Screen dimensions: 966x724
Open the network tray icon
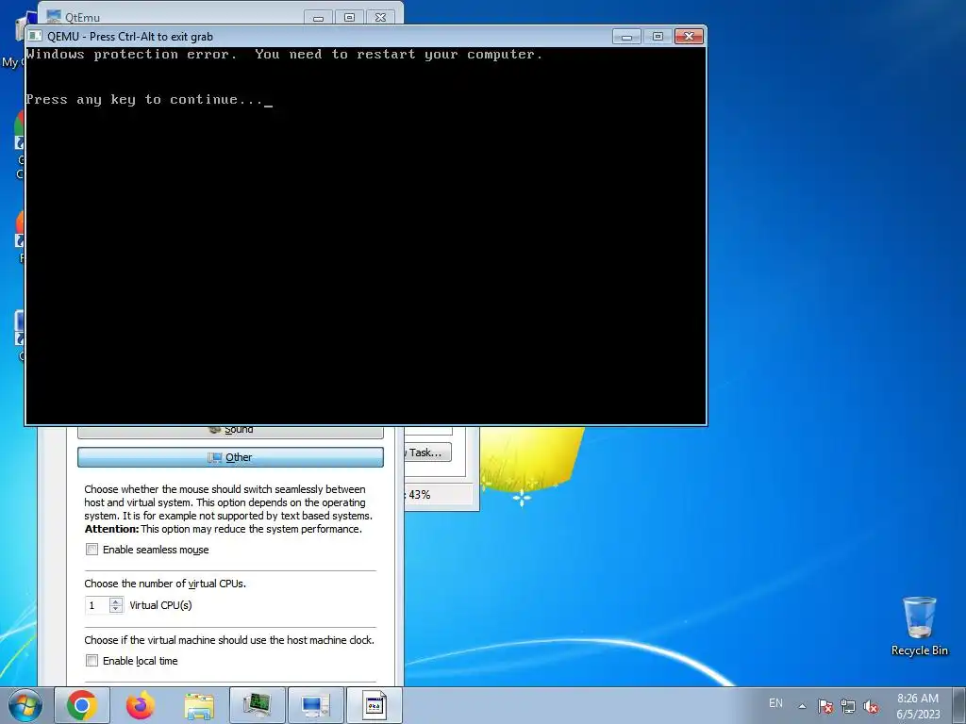(848, 706)
